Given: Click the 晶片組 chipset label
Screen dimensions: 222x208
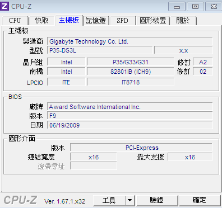Looking at the screenshot, I should coord(33,62).
